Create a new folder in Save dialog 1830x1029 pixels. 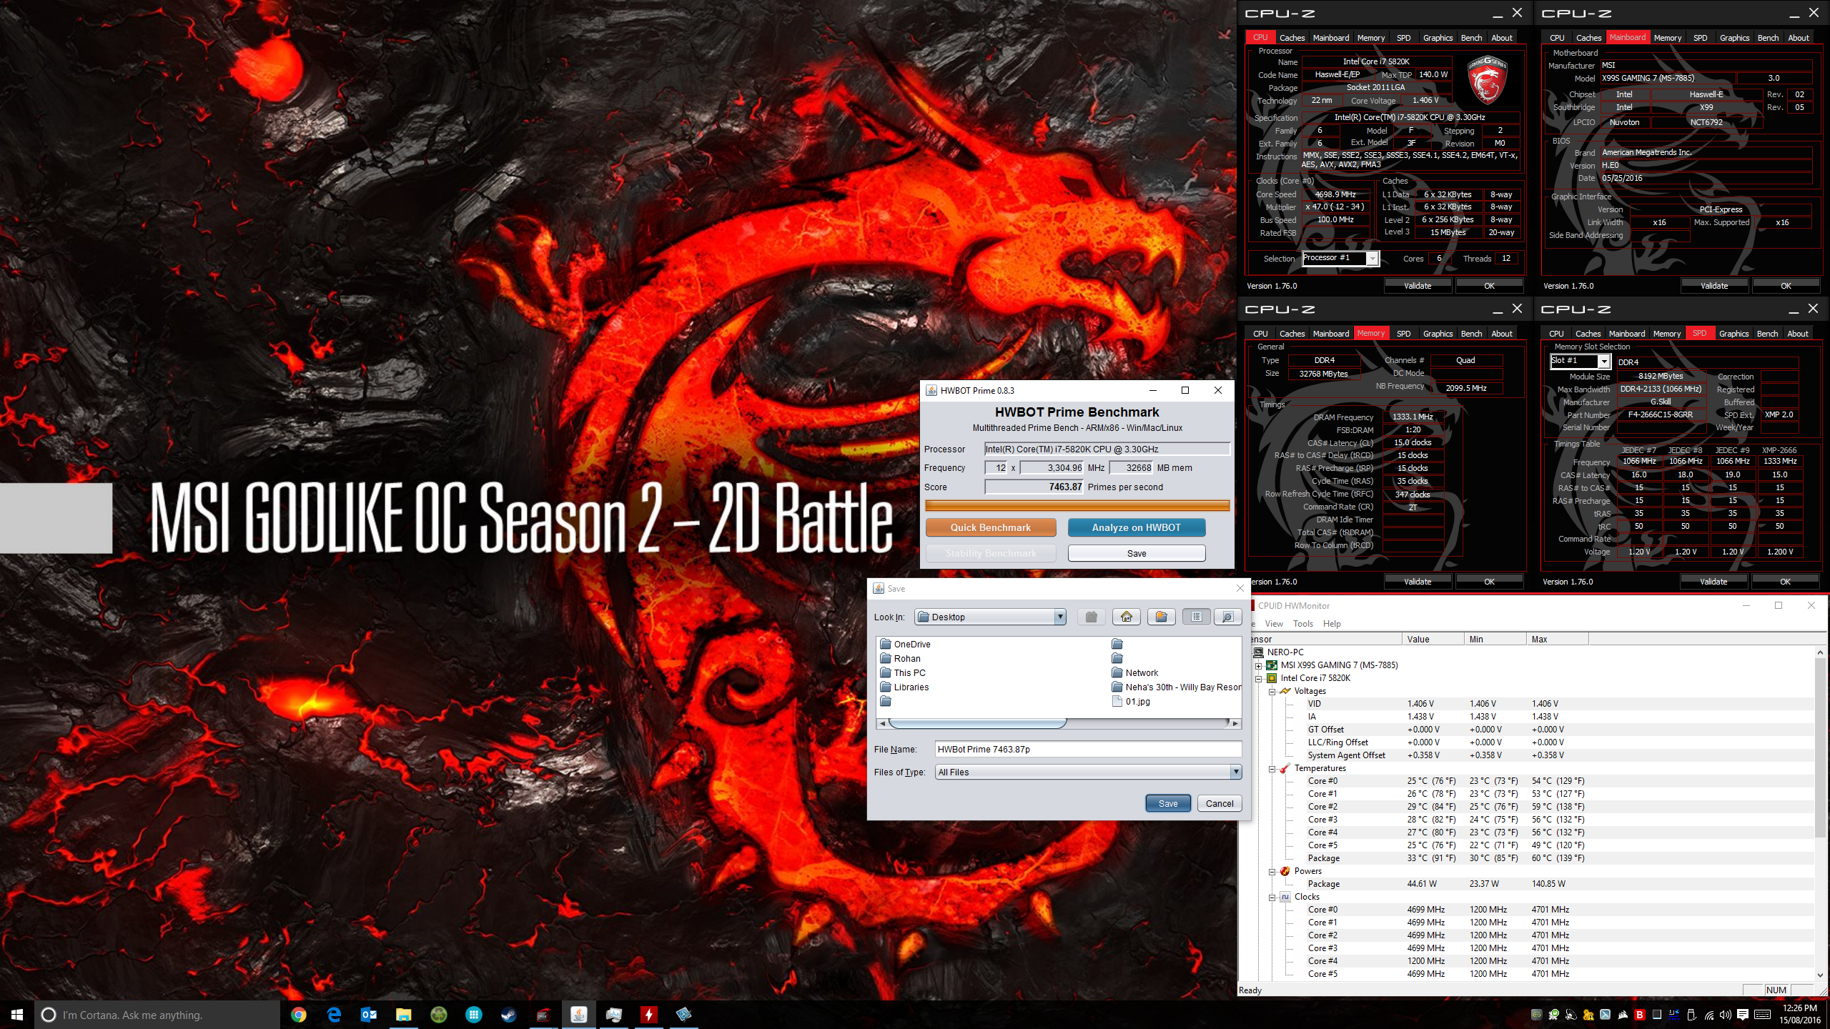(x=1161, y=617)
